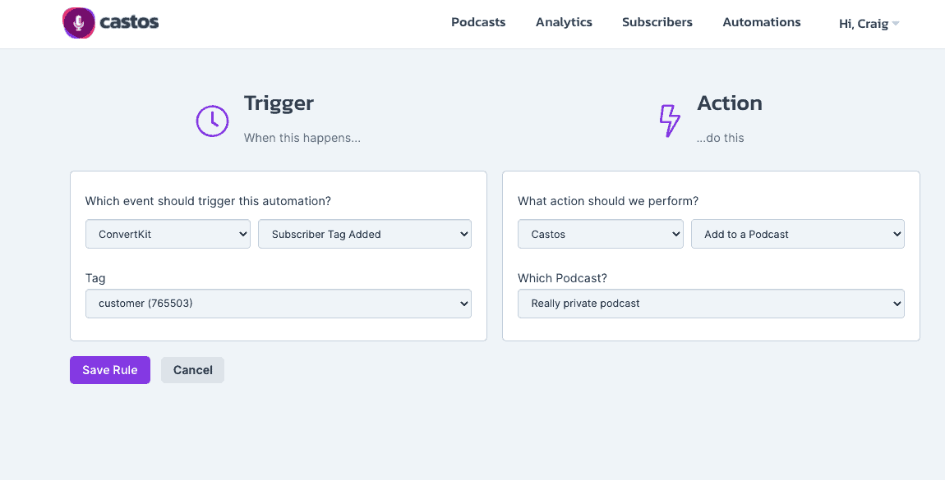The width and height of the screenshot is (945, 480).
Task: Open the Add to a Podcast dropdown
Action: pyautogui.click(x=797, y=234)
